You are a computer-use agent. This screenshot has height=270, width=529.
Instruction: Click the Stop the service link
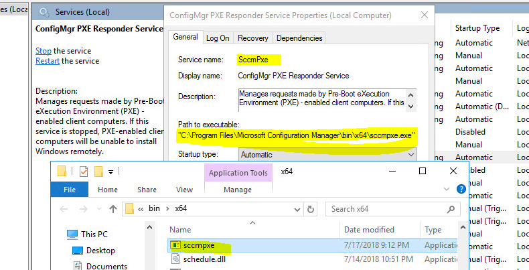44,51
